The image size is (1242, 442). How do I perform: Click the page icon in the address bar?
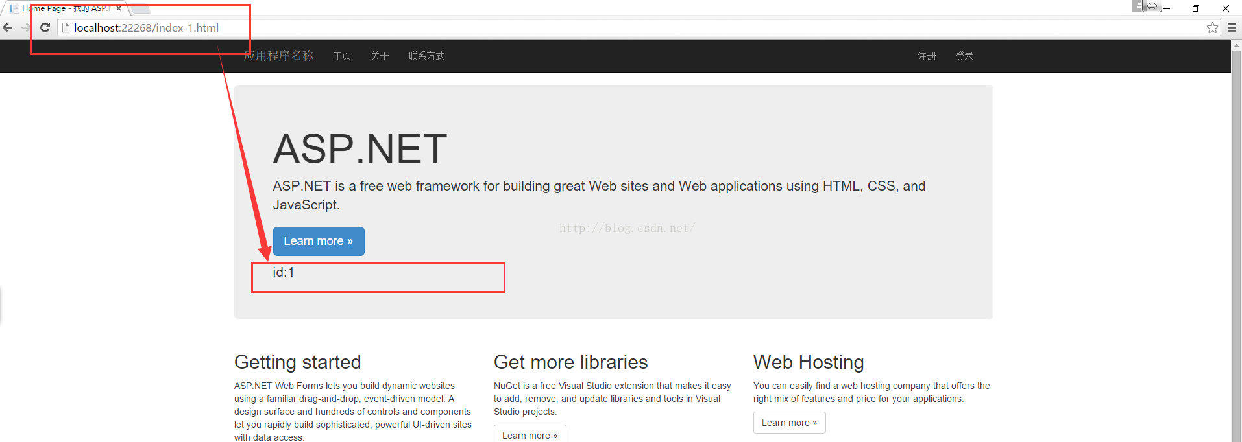(66, 28)
